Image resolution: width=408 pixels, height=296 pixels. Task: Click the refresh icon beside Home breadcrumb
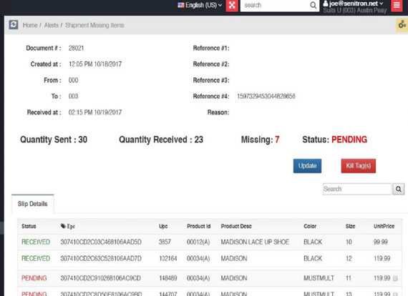pos(14,25)
